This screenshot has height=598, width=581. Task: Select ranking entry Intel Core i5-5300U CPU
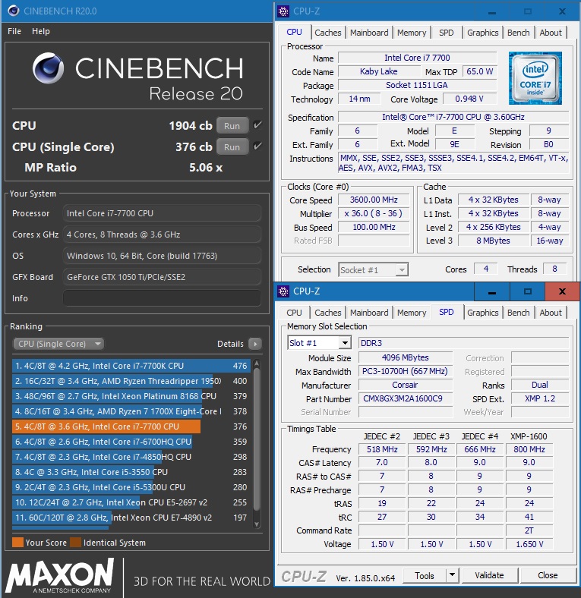pos(131,487)
